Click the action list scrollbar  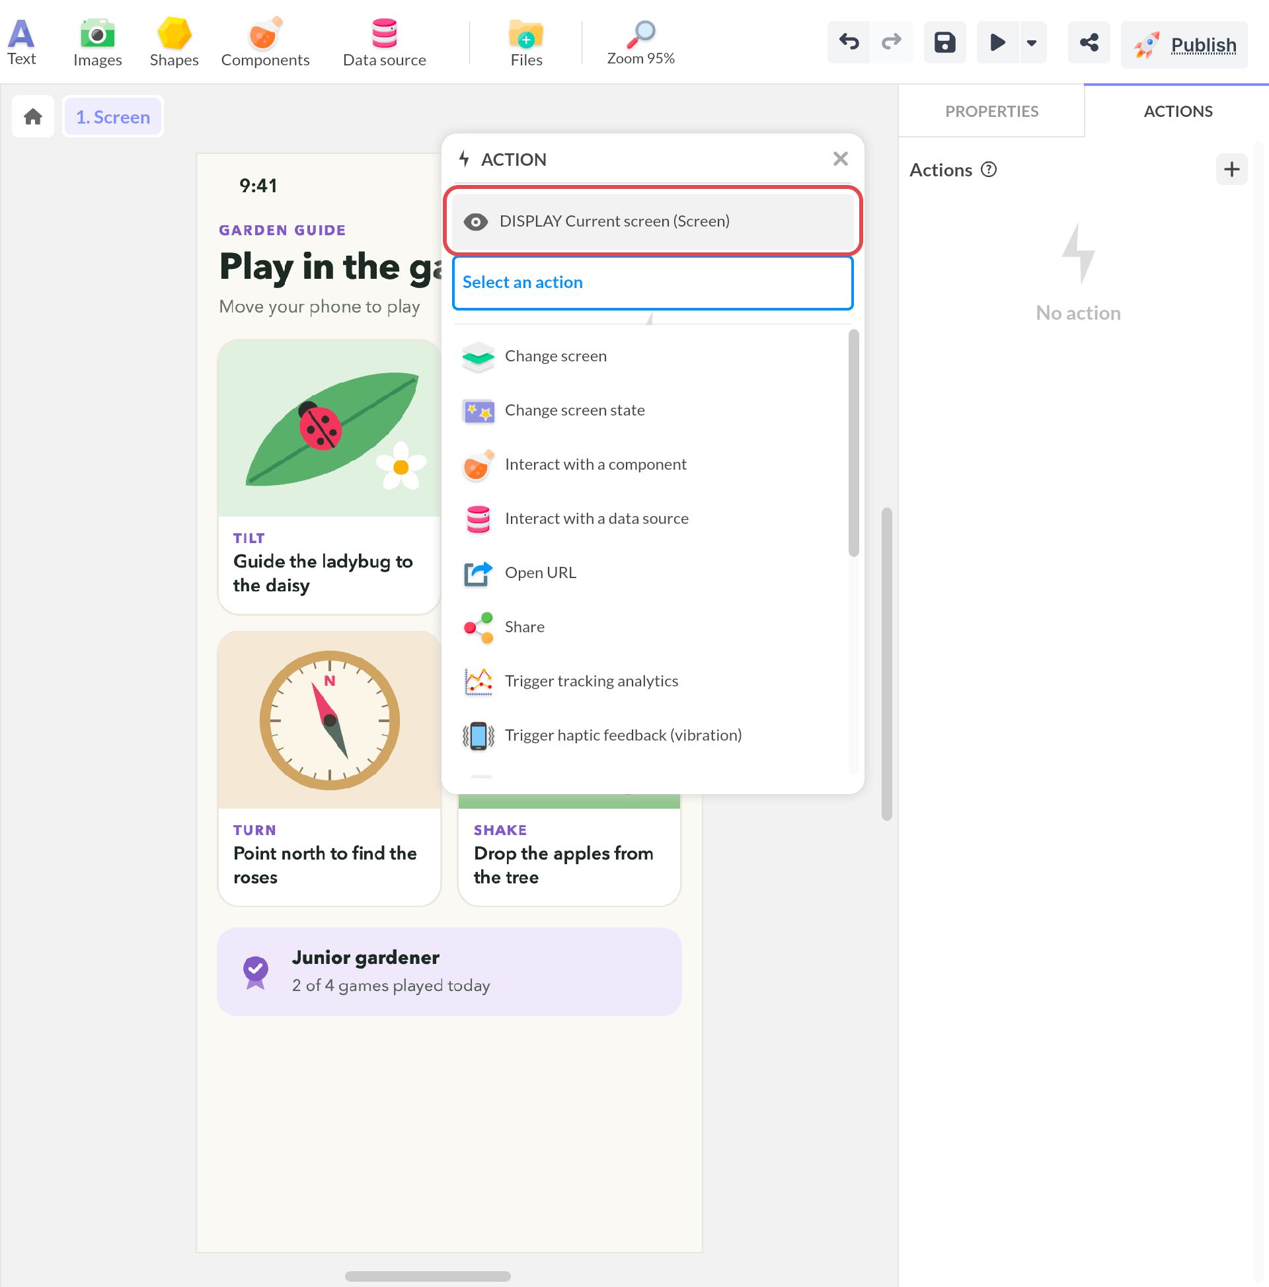(x=853, y=443)
